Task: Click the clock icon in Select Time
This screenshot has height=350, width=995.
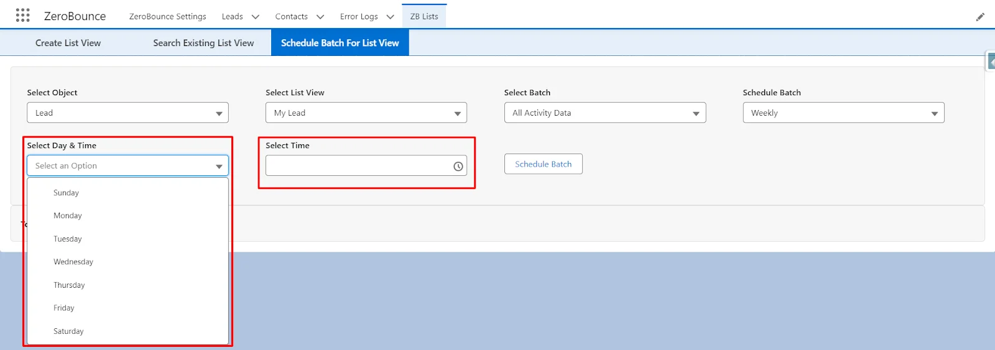Action: 458,166
